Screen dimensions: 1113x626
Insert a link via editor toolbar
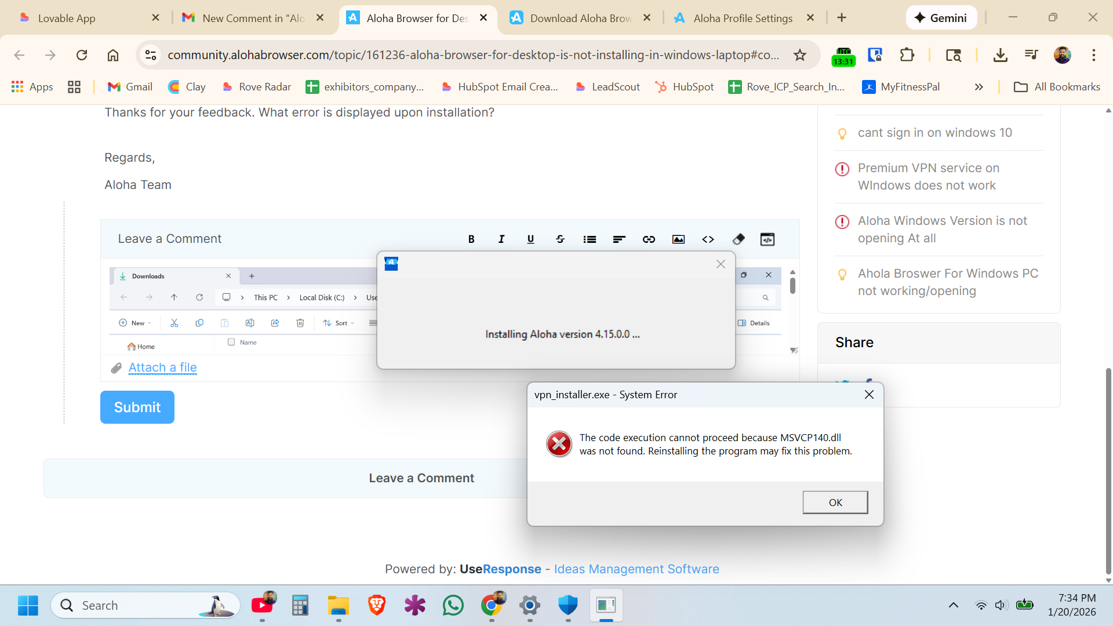pos(649,239)
